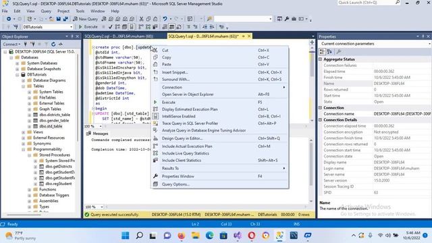Toggle Include Actual Execution Plan

219,146
